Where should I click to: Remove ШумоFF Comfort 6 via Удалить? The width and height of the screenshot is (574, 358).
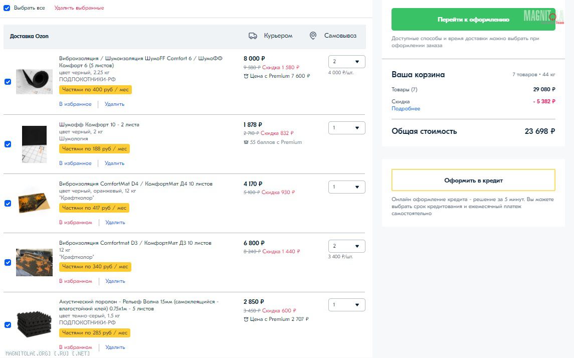pyautogui.click(x=115, y=104)
